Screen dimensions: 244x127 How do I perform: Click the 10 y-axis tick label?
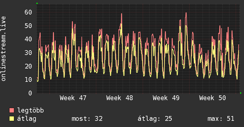point(28,80)
